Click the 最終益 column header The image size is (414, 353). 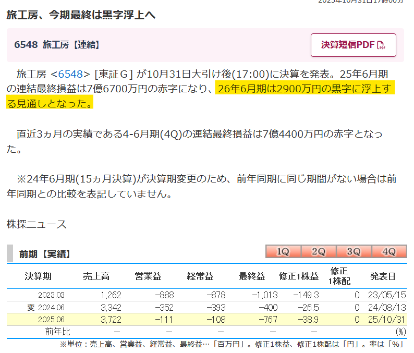coord(252,276)
